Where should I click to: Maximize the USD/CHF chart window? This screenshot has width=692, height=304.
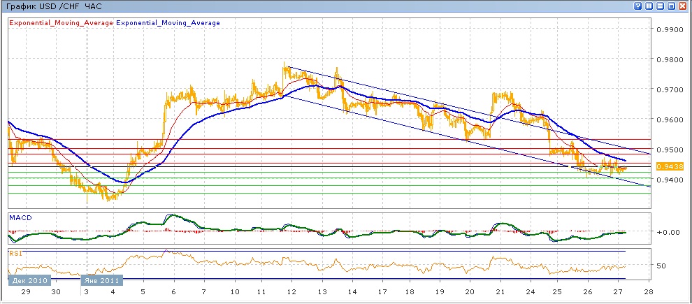pyautogui.click(x=672, y=6)
